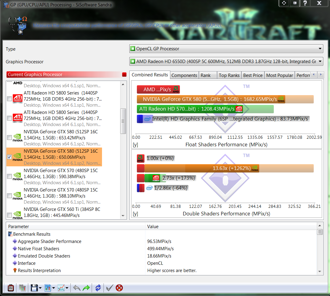
Task: Click the parameter panel scrollbar up arrow
Action: [x=320, y=226]
